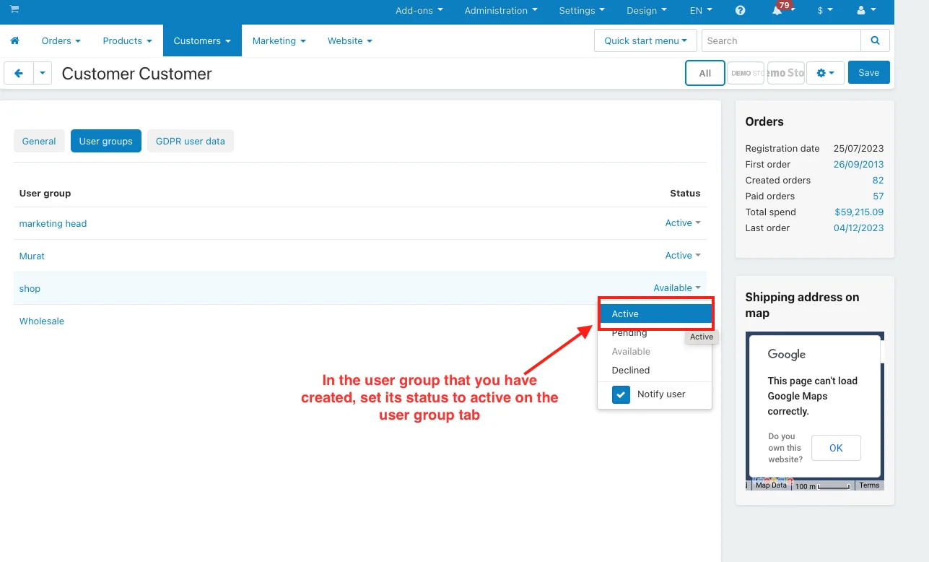Go to the home dashboard icon
Viewport: 929px width, 562px height.
point(14,41)
